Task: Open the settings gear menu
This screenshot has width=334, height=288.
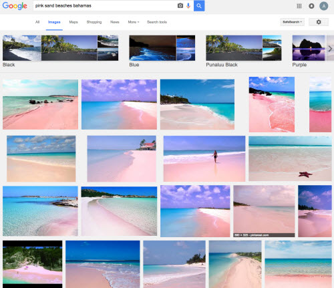Action: point(319,22)
